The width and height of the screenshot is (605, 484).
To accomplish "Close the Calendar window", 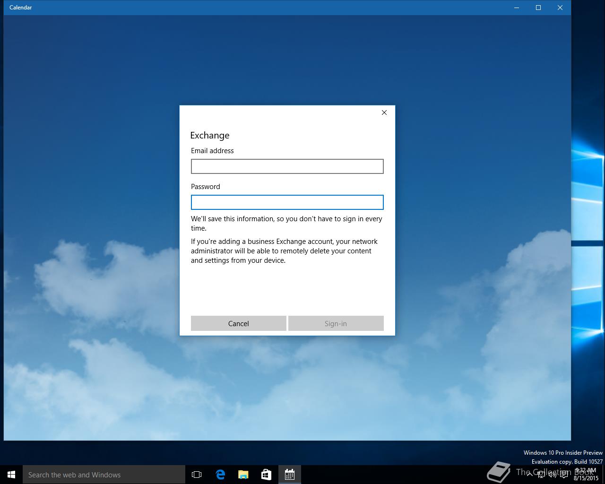I will [560, 8].
